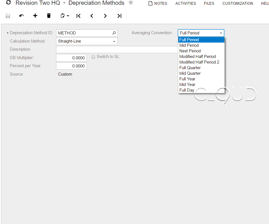
Task: Open the CUSTOMIZATION menu
Action: [x=238, y=3]
